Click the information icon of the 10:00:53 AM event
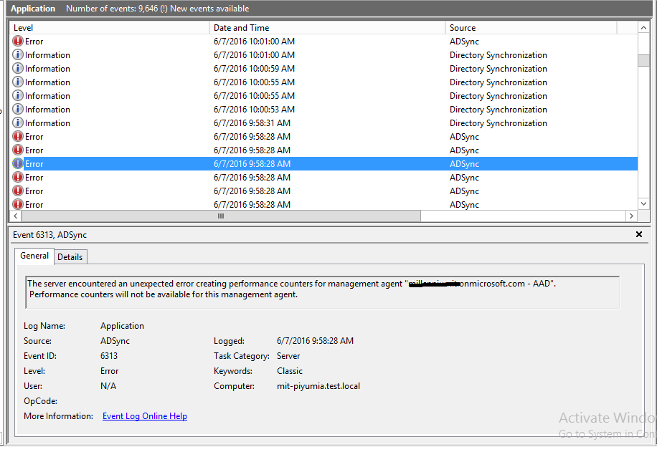657x452 pixels. point(18,110)
